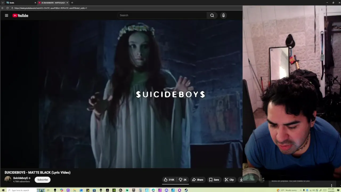Close the Kindle tab
The height and width of the screenshot is (192, 341).
[x=35, y=3]
